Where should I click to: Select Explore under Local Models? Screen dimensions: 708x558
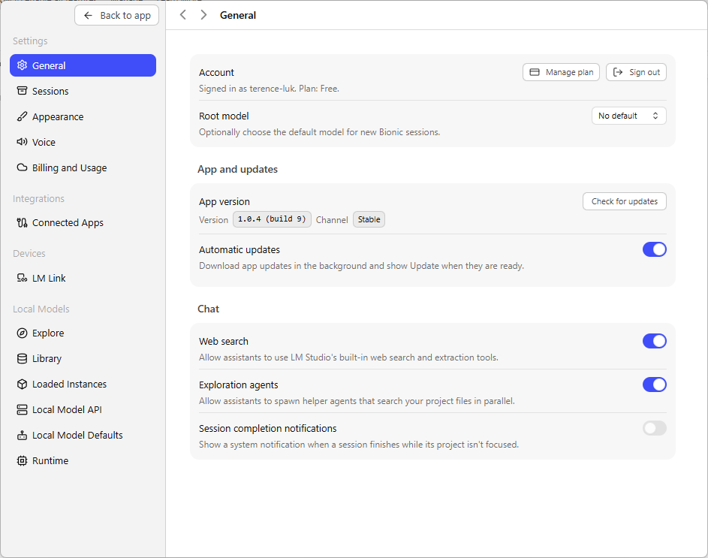pyautogui.click(x=83, y=333)
